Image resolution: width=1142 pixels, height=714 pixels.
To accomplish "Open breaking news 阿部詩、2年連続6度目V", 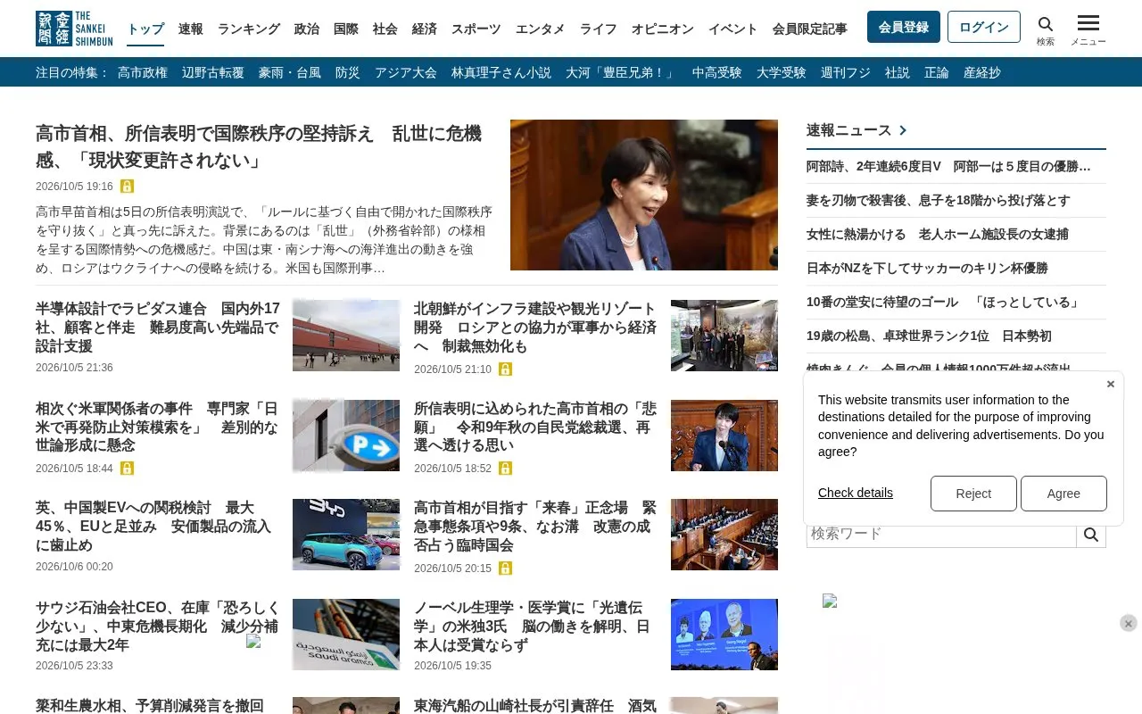I will tap(948, 166).
